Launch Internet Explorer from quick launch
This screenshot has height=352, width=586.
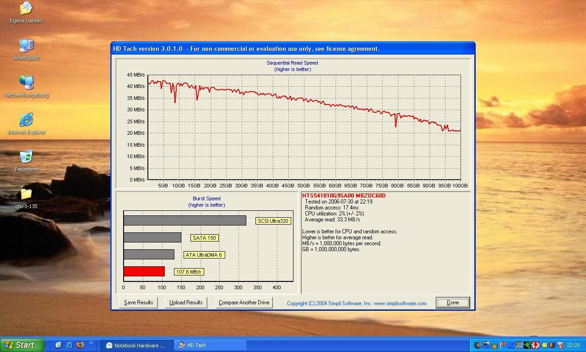click(70, 345)
